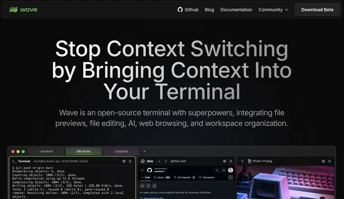Switch to the K8s Acme tab
This screenshot has width=344, height=199.
point(84,151)
